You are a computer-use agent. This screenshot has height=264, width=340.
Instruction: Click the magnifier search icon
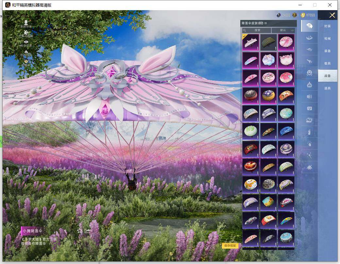[245, 30]
